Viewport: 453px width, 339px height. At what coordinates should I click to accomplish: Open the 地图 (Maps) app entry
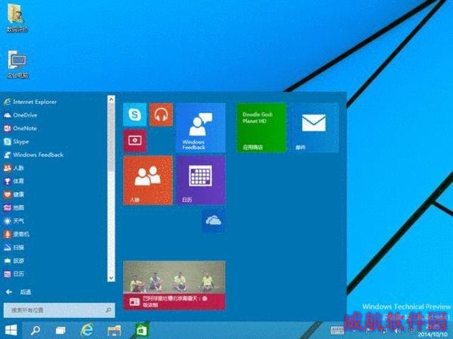[x=14, y=208]
